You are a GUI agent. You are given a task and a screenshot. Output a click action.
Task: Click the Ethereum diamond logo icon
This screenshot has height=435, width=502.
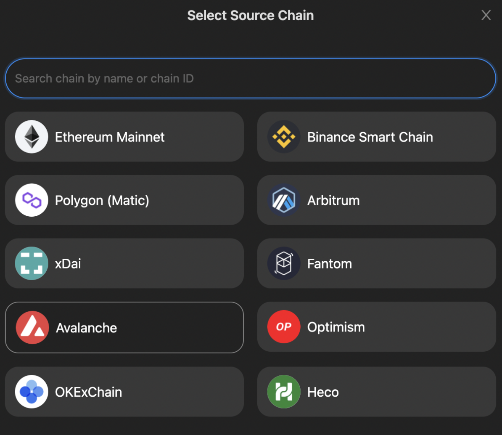click(x=32, y=137)
